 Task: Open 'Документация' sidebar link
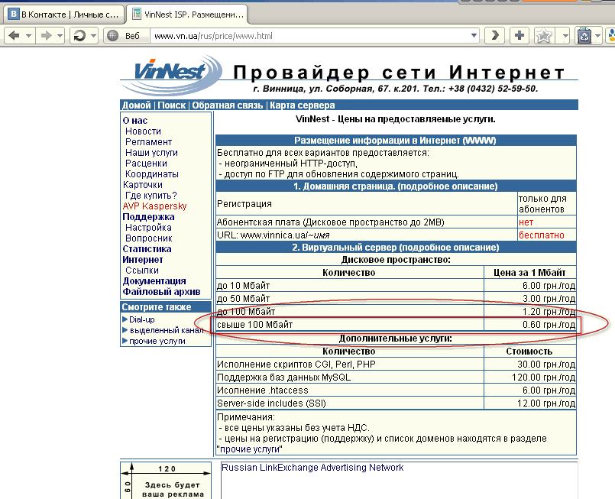click(x=154, y=281)
